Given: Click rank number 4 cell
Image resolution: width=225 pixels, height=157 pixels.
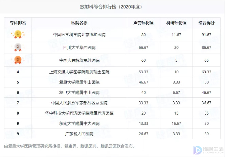Looking at the screenshot, I should (x=18, y=72).
